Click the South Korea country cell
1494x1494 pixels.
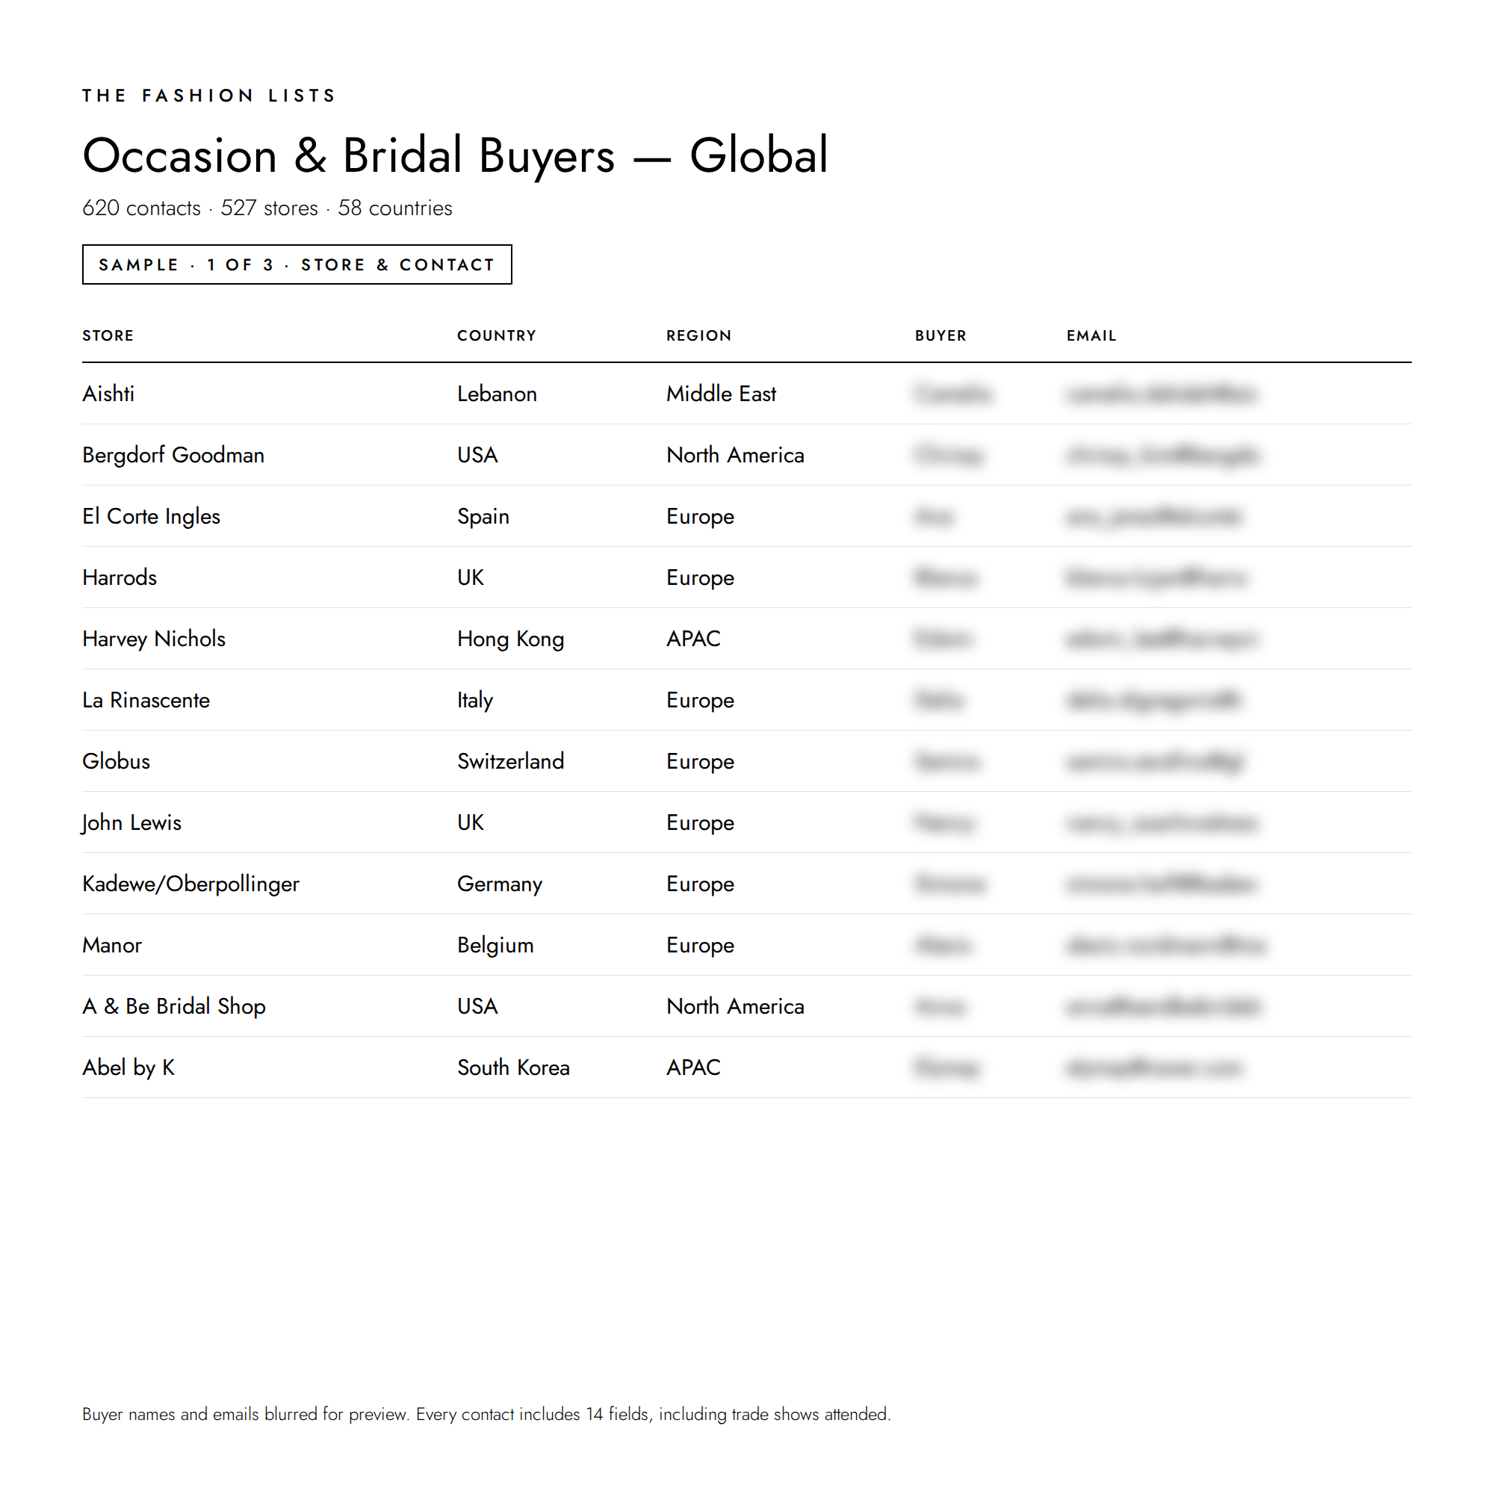[x=513, y=1067]
